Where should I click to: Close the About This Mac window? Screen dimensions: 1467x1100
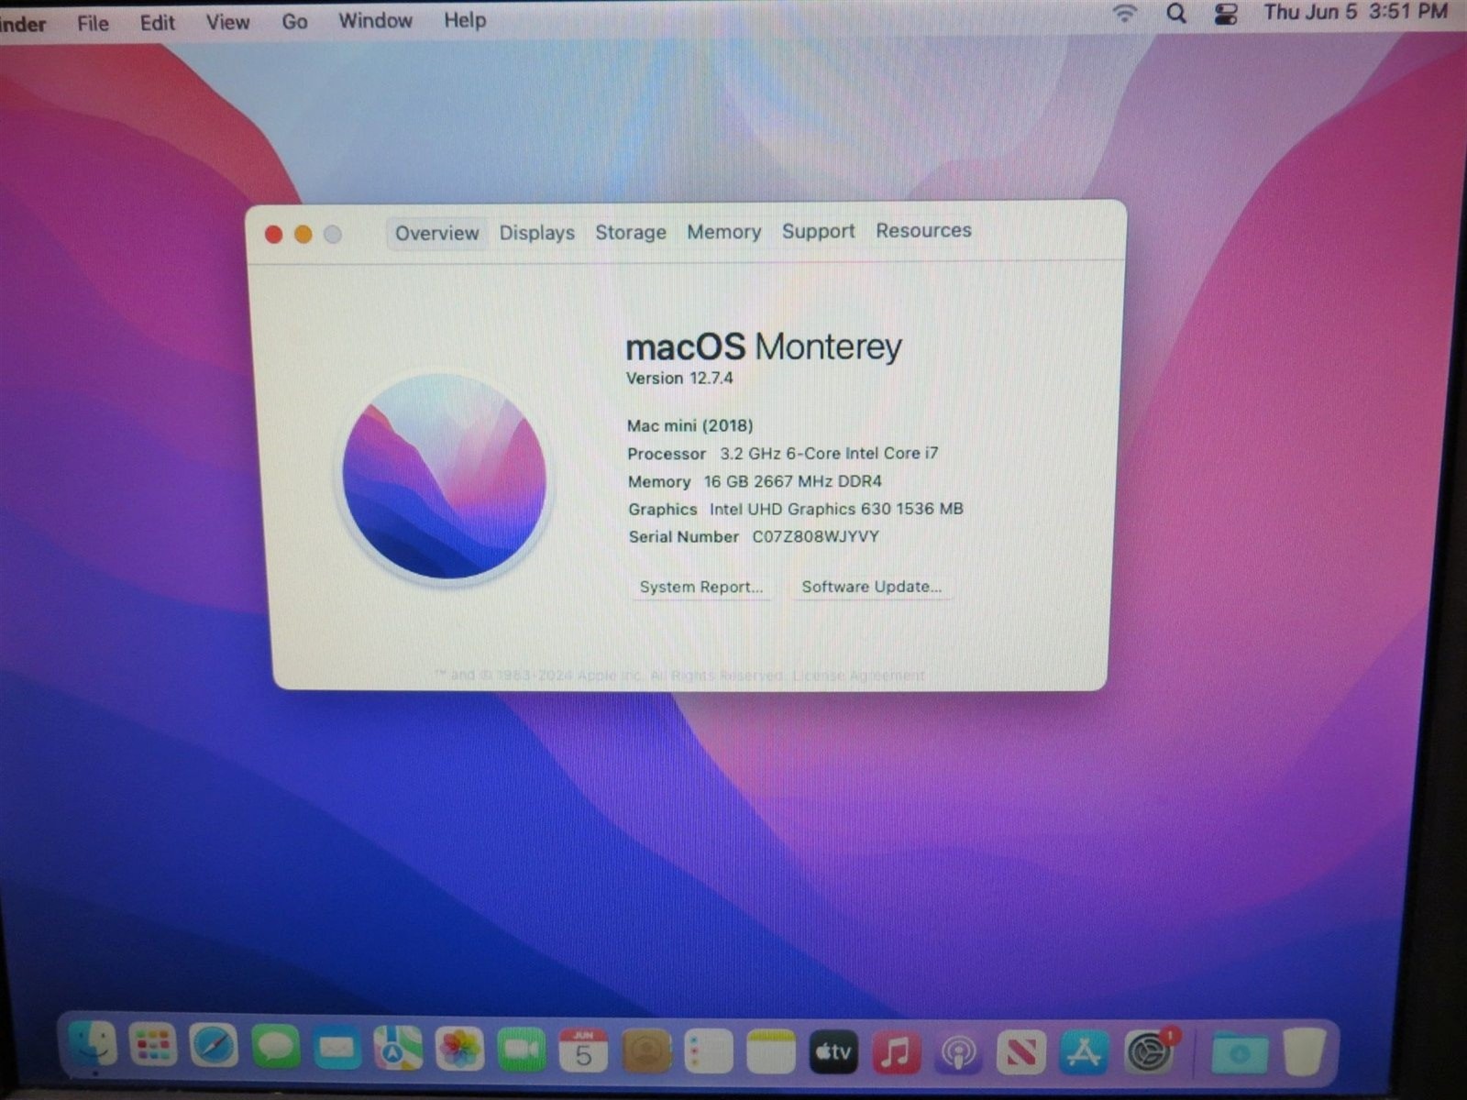coord(273,235)
